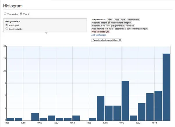This screenshot has height=127, width=175.
Task: Click the 1974 bar with value 12
Action: click(x=158, y=106)
